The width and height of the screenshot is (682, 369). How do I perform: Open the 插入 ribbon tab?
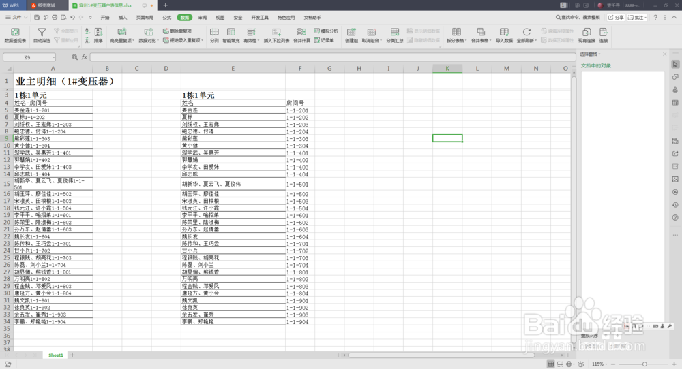coord(123,18)
